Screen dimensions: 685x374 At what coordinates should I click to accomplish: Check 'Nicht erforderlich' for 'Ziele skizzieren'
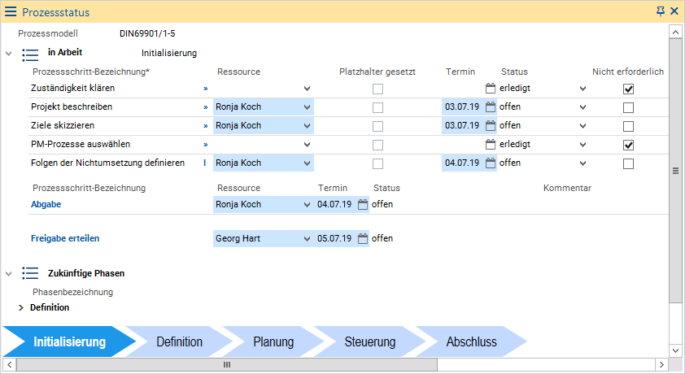[x=628, y=126]
